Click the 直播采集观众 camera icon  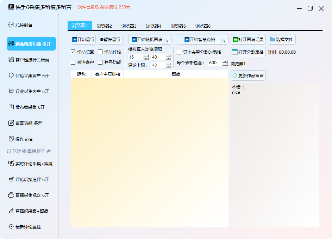tap(11, 195)
